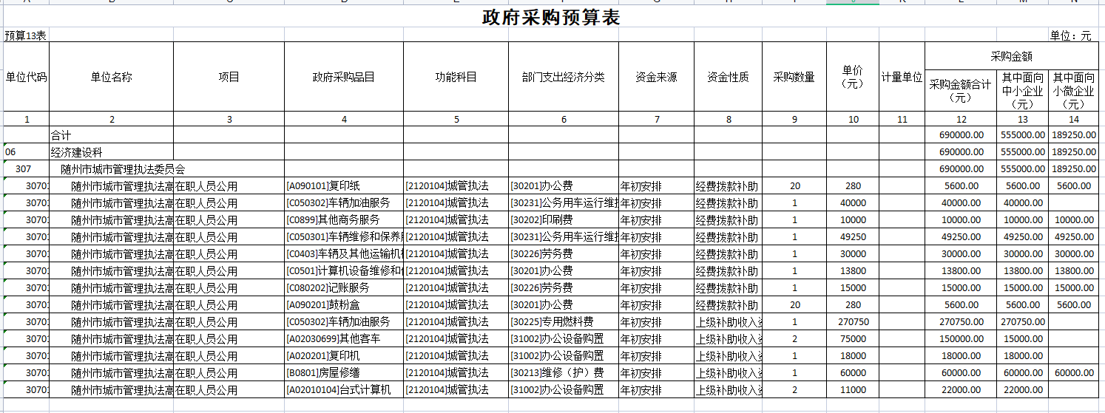Image resolution: width=1105 pixels, height=413 pixels.
Task: Click the [30225]专用燃料费 cell
Action: [x=564, y=322]
